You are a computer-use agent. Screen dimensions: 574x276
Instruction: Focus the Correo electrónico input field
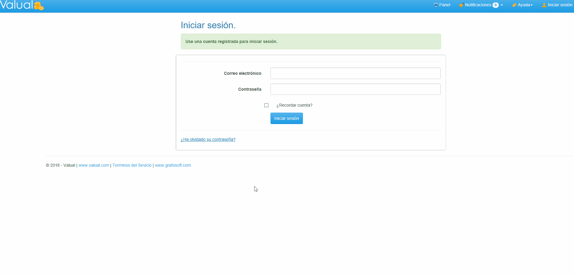click(355, 73)
